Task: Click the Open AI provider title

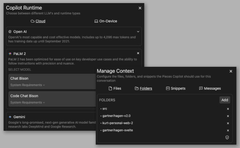Action: 20,32
